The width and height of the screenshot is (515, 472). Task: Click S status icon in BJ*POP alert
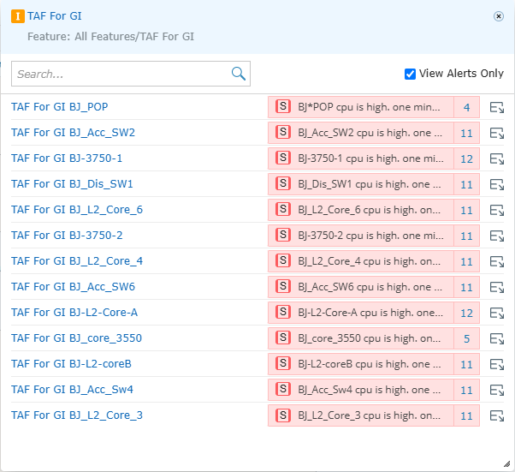pyautogui.click(x=283, y=106)
